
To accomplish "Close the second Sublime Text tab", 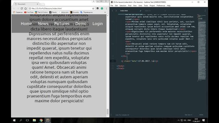I will [x=165, y=11].
